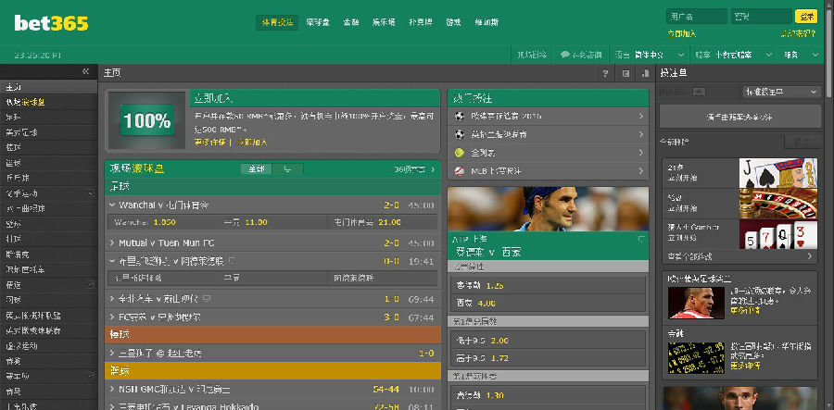
Task: Collapse the match showing 0-0 at 19:41
Action: [112, 261]
